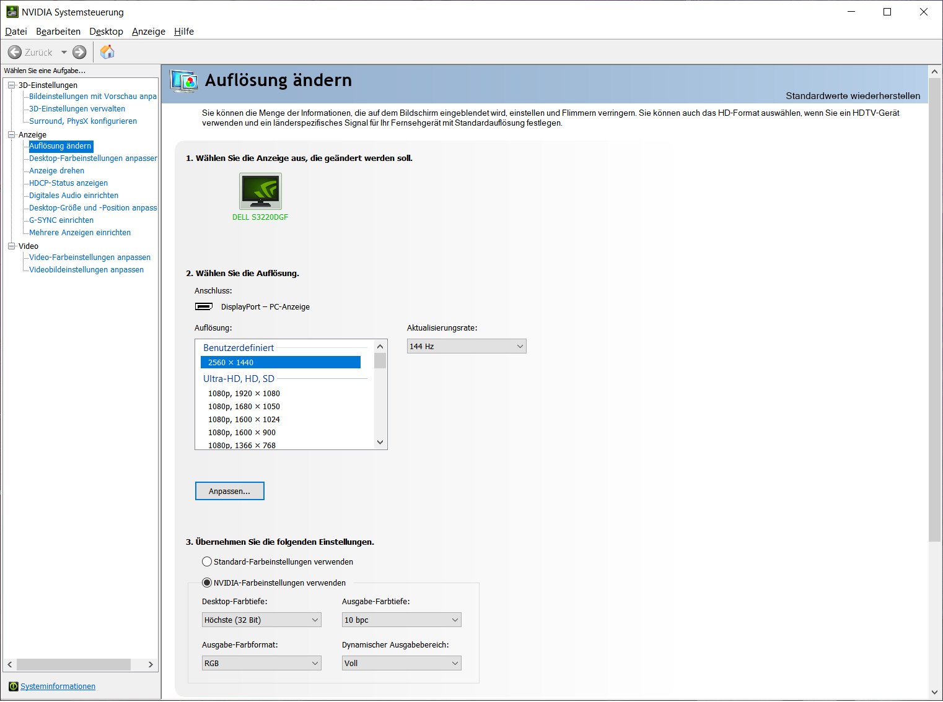Click task tree horizontal scroll-left arrow
The height and width of the screenshot is (702, 943).
tap(10, 664)
